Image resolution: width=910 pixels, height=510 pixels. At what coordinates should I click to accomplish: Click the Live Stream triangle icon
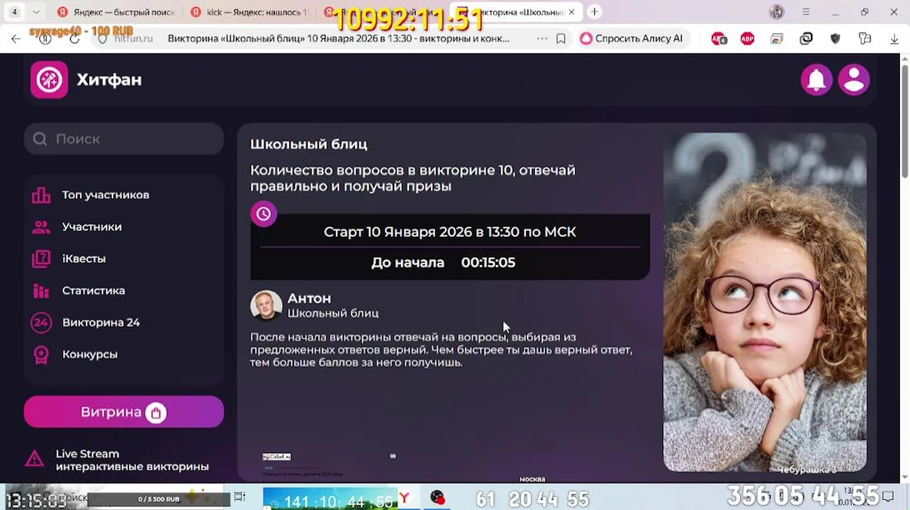(x=35, y=459)
